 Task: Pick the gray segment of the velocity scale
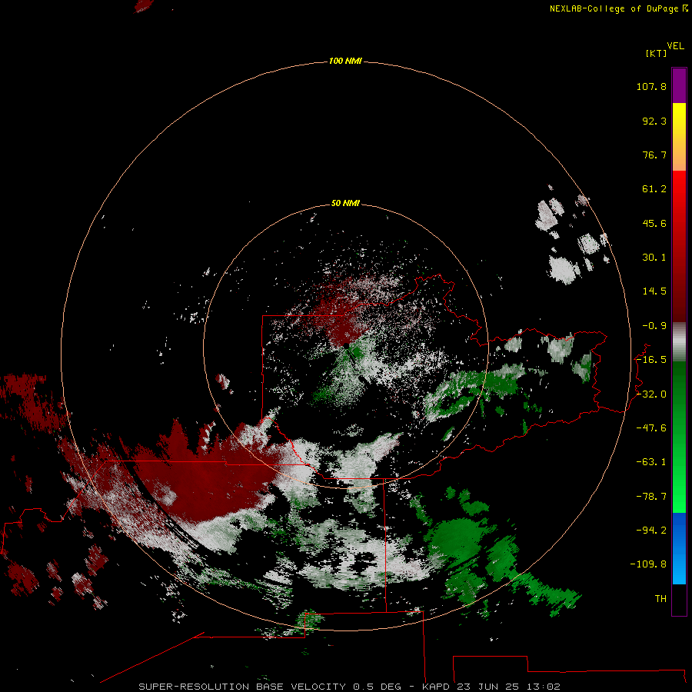(x=679, y=342)
